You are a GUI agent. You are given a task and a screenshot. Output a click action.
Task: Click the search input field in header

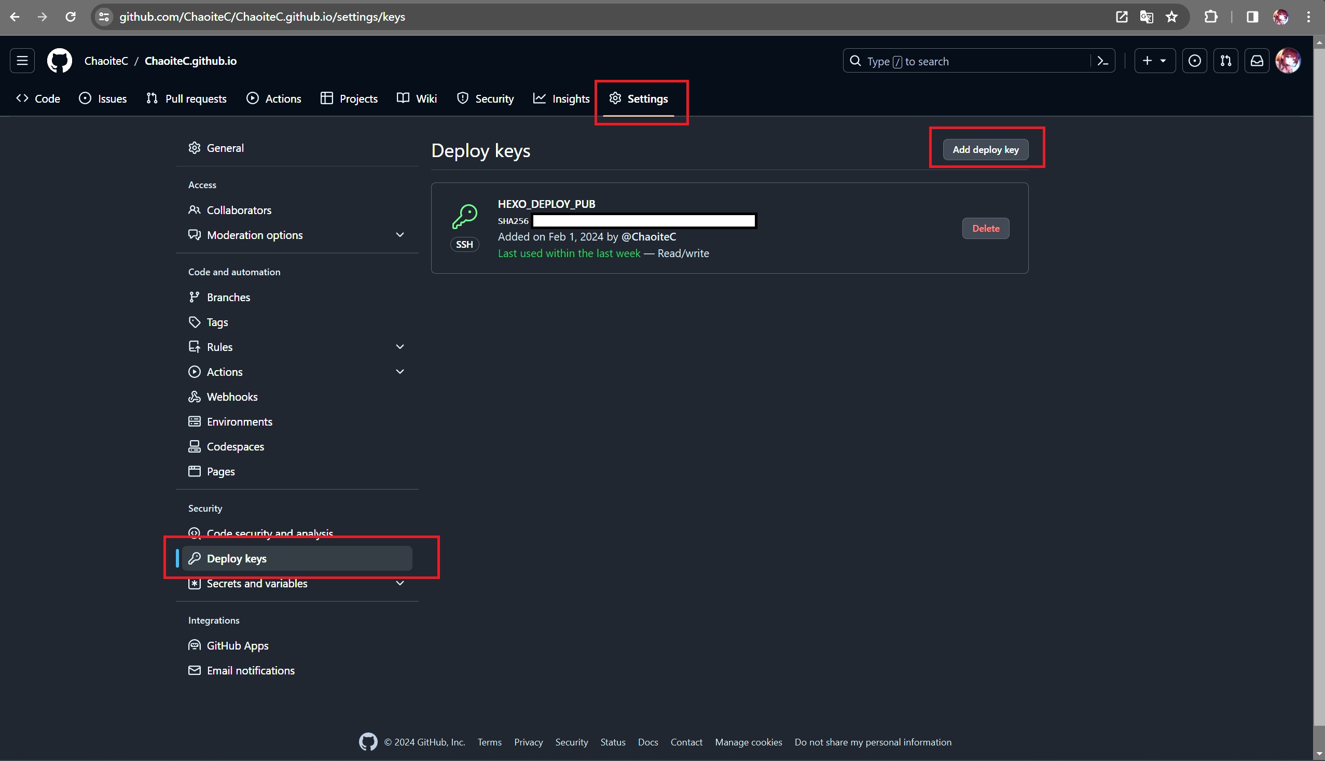point(978,61)
